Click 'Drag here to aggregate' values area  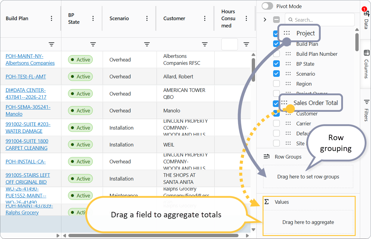point(308,222)
